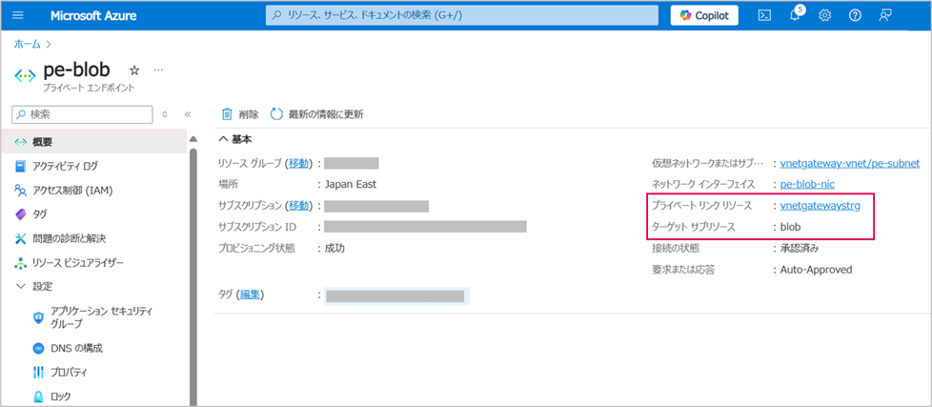Click the application security group shield icon
Viewport: 932px width, 407px height.
click(x=38, y=317)
